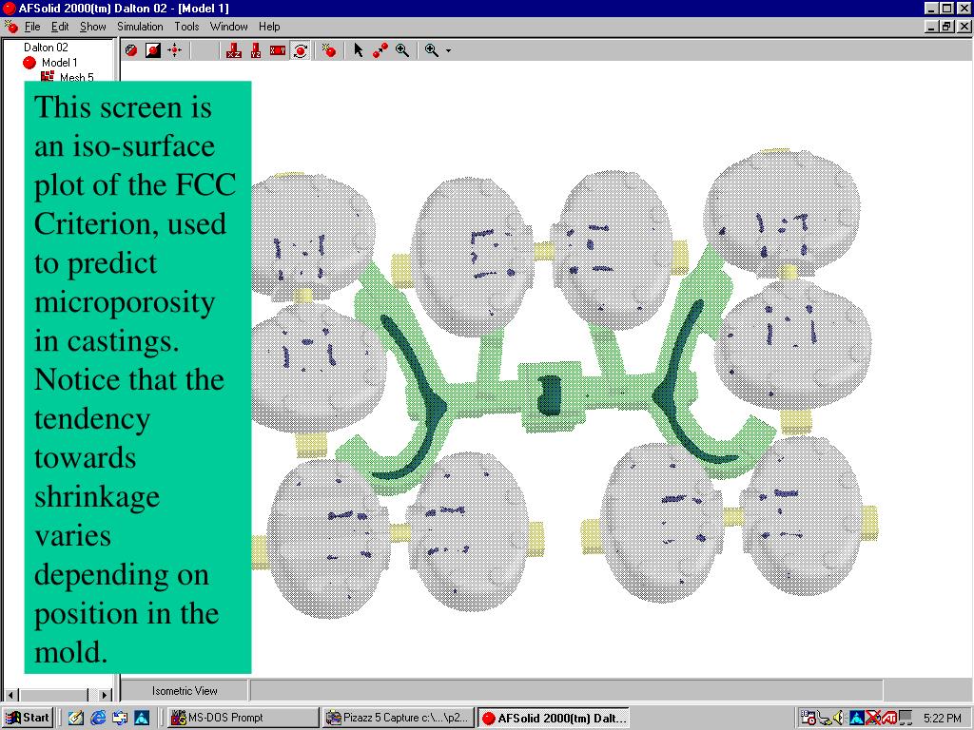Open the zoom options dropdown arrow

pyautogui.click(x=448, y=51)
